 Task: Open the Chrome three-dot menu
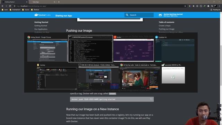[x=220, y=6]
